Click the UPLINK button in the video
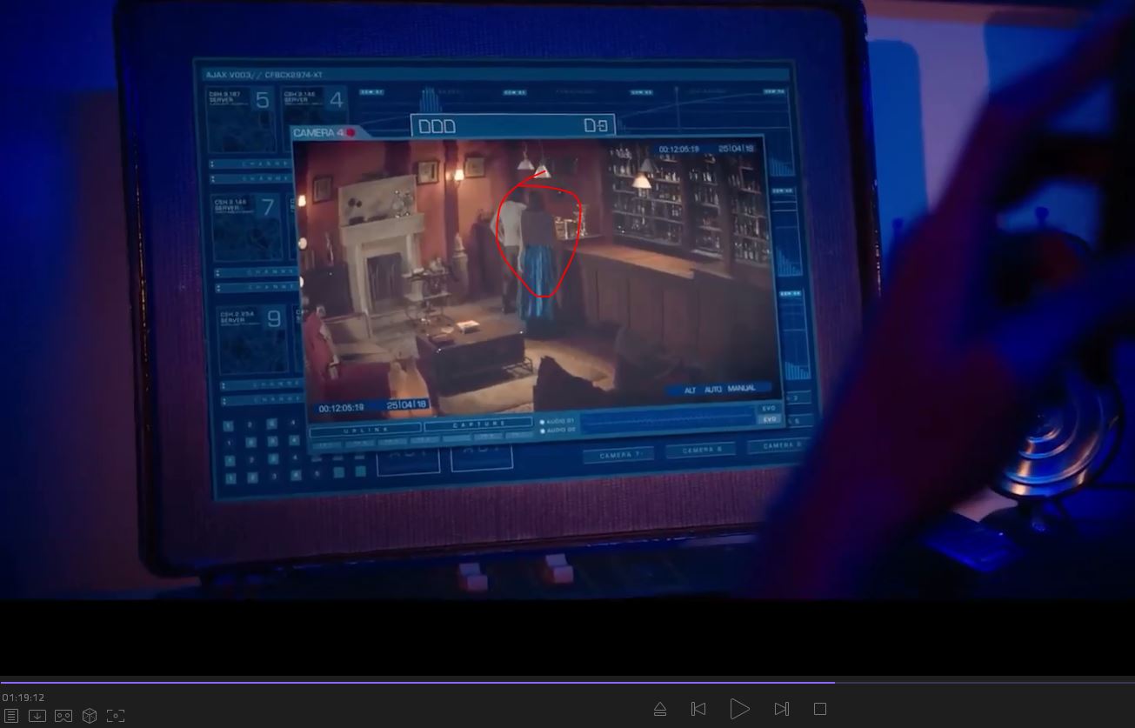The image size is (1135, 728). coord(366,430)
